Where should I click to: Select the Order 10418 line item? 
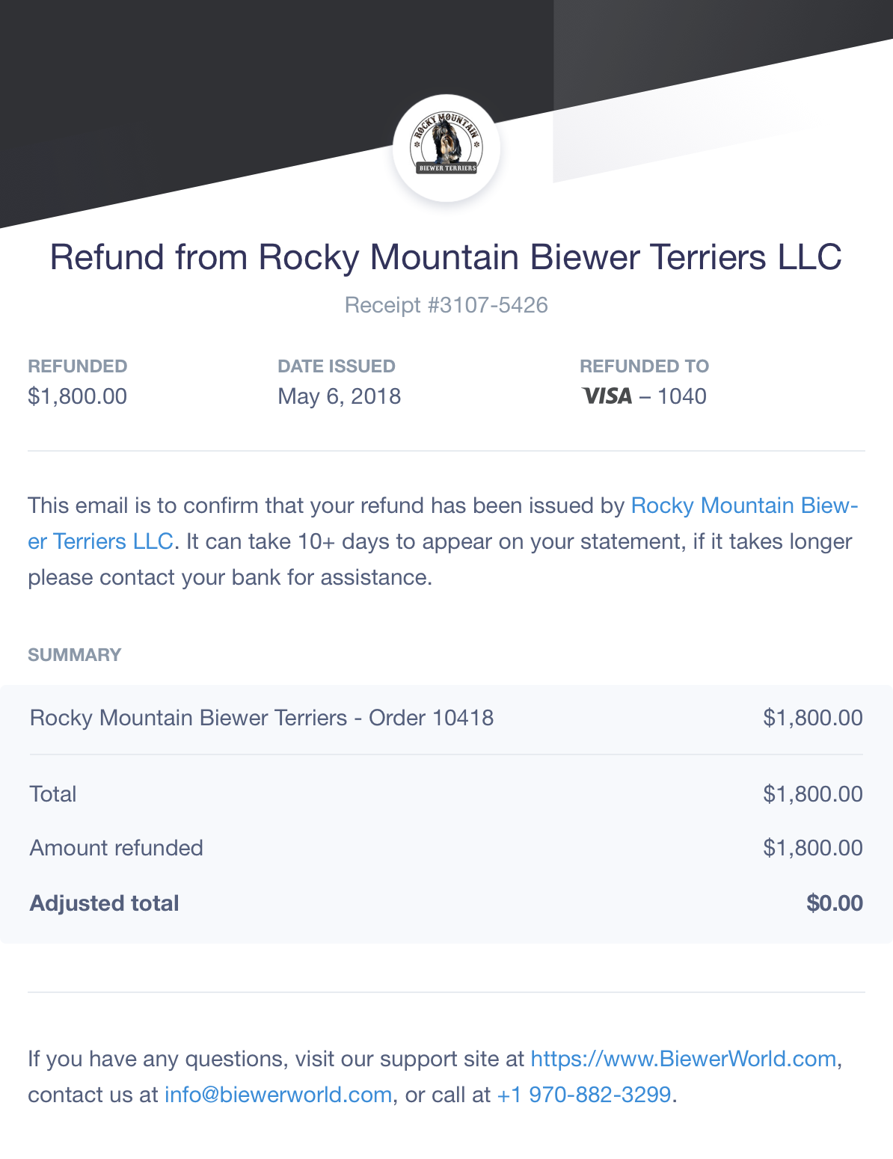pyautogui.click(x=446, y=718)
